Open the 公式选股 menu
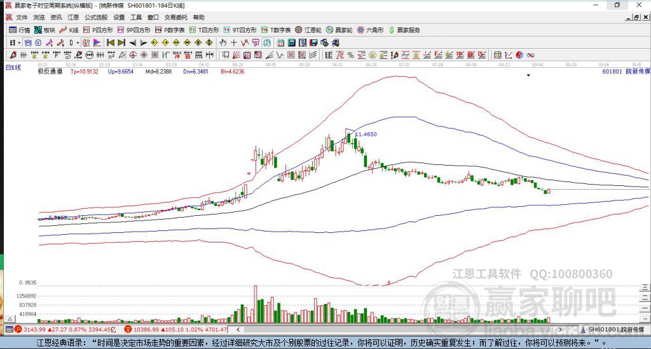 (x=96, y=17)
